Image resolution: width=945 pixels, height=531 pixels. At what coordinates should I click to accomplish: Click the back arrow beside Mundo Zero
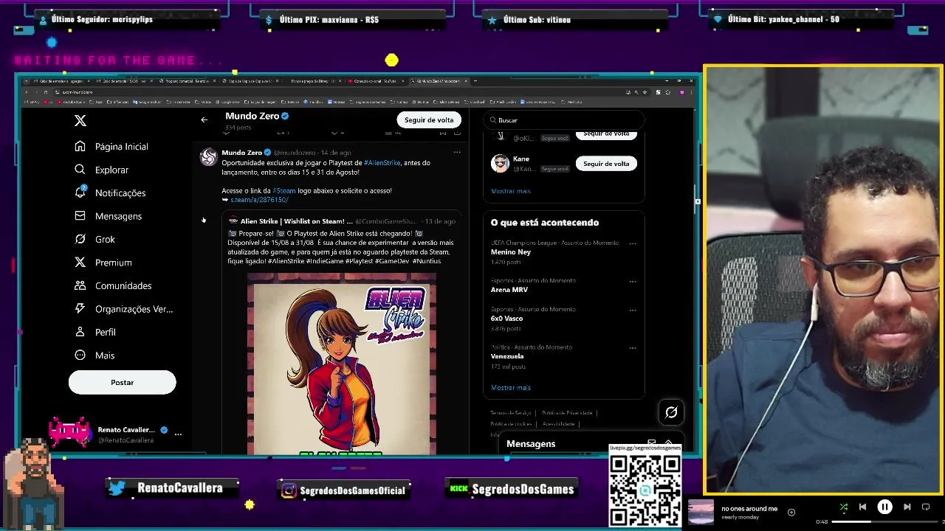coord(205,119)
